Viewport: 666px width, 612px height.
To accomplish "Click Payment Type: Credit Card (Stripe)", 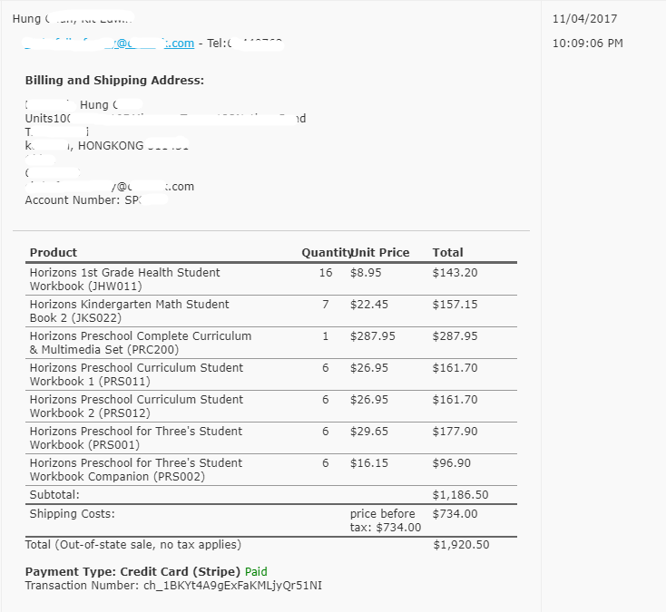I will click(x=133, y=572).
